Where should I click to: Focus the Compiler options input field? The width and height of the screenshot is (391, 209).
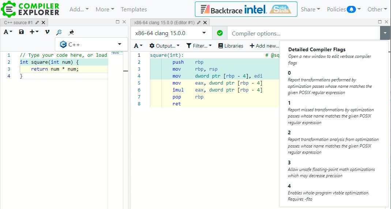(x=304, y=33)
